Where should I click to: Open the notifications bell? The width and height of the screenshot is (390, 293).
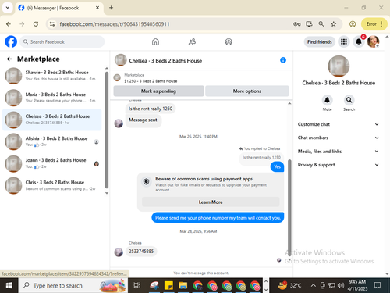[x=359, y=41]
